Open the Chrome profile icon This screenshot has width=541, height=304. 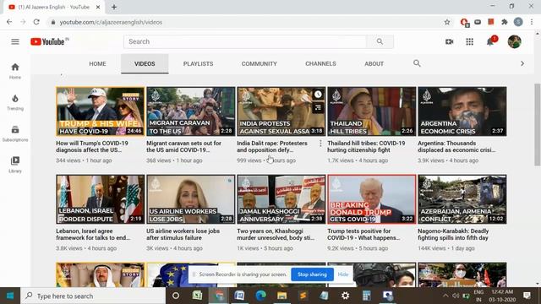point(518,22)
